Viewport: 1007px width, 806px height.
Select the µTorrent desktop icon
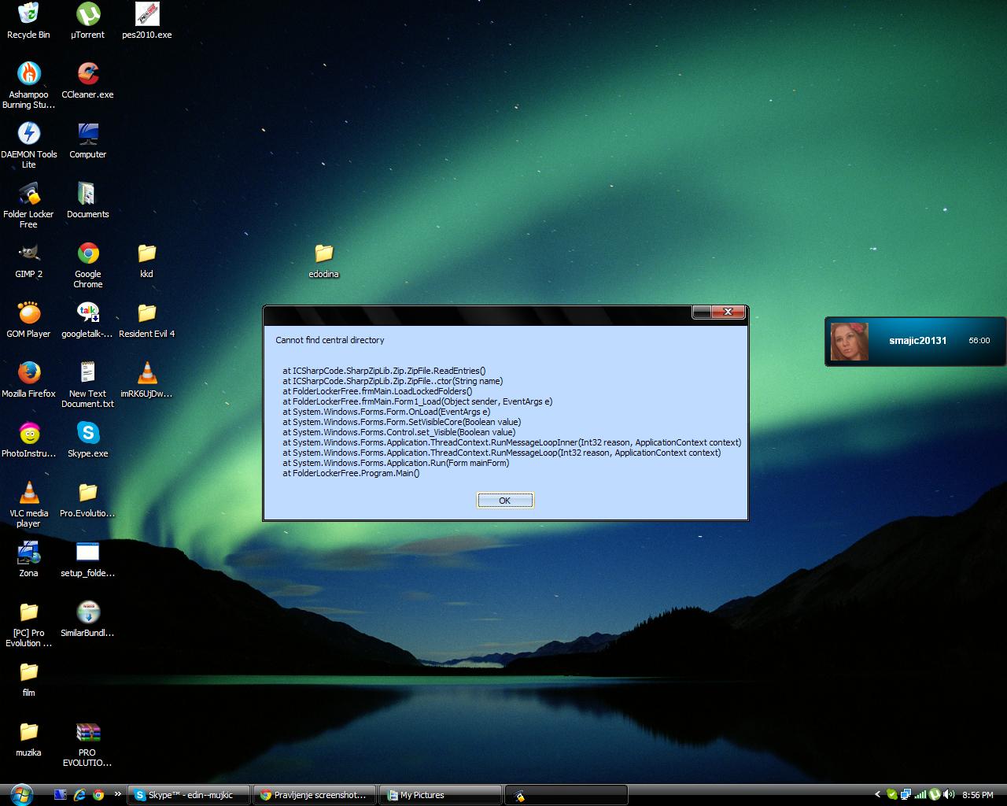pos(88,21)
